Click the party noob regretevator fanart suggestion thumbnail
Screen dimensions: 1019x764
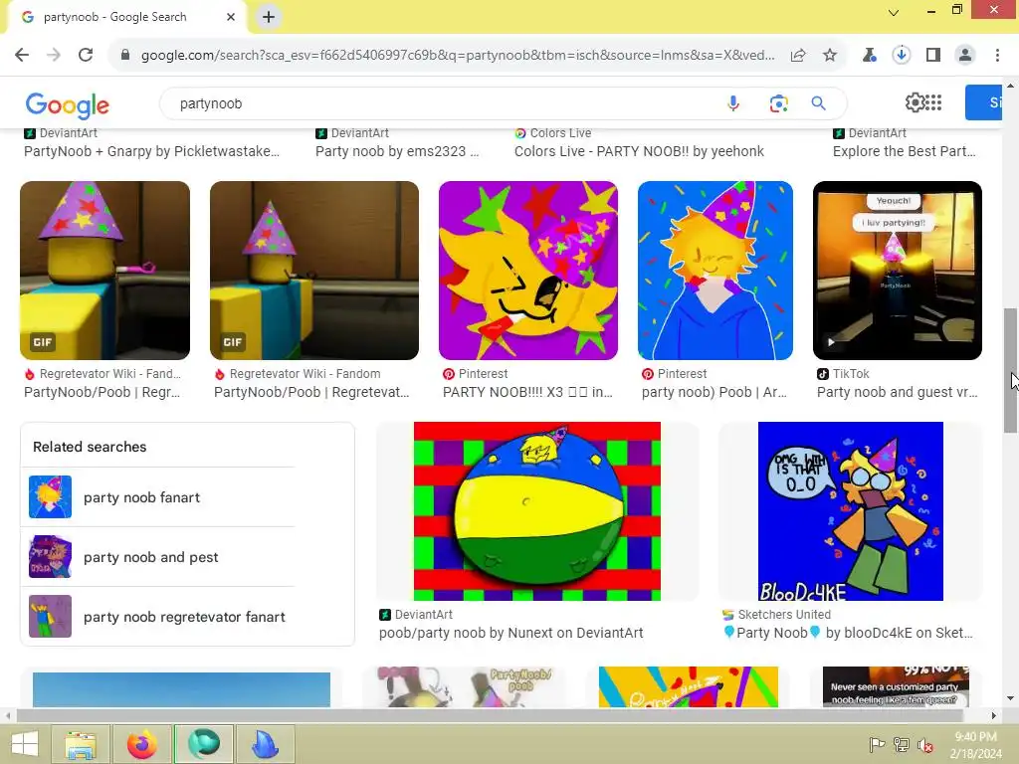[50, 617]
